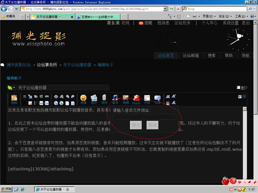The image size is (258, 193).
Task: Open the 表情 emoticon picker
Action: [x=83, y=99]
